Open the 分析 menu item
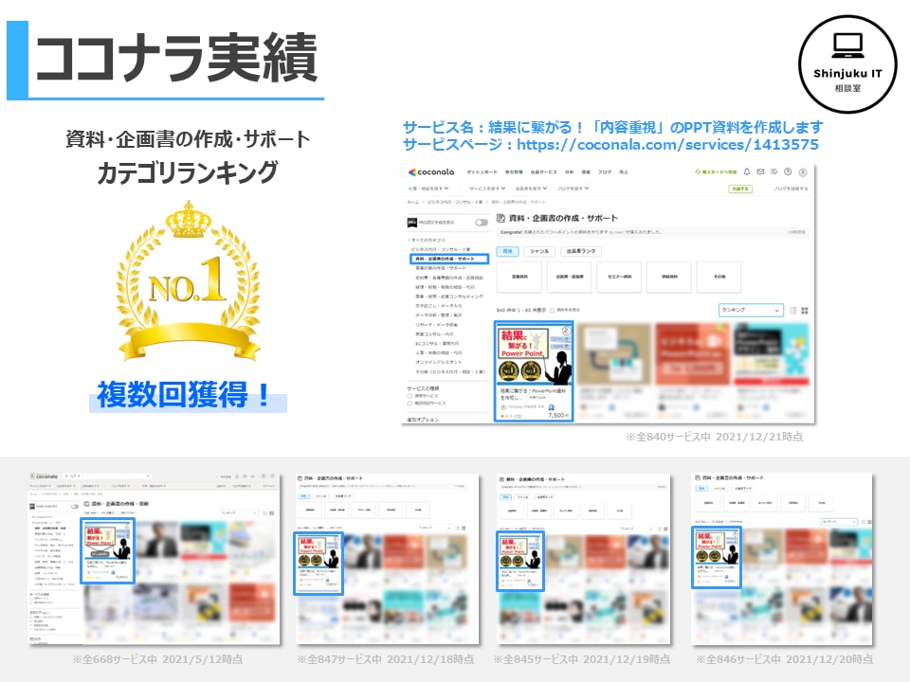910x682 pixels. (570, 172)
